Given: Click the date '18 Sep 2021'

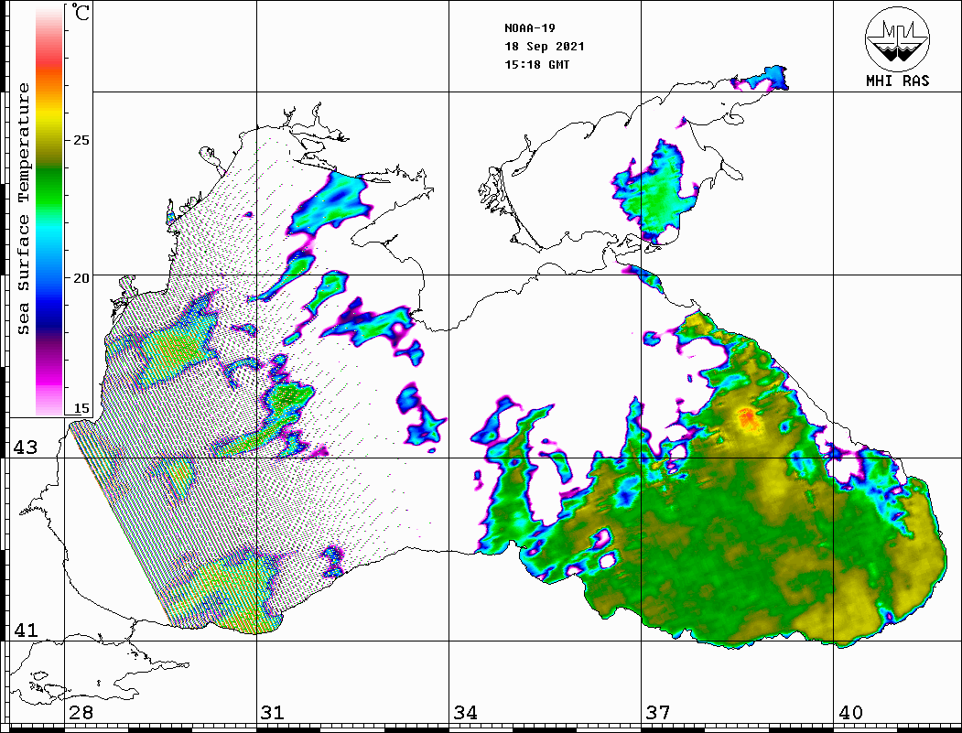Looking at the screenshot, I should tap(545, 47).
